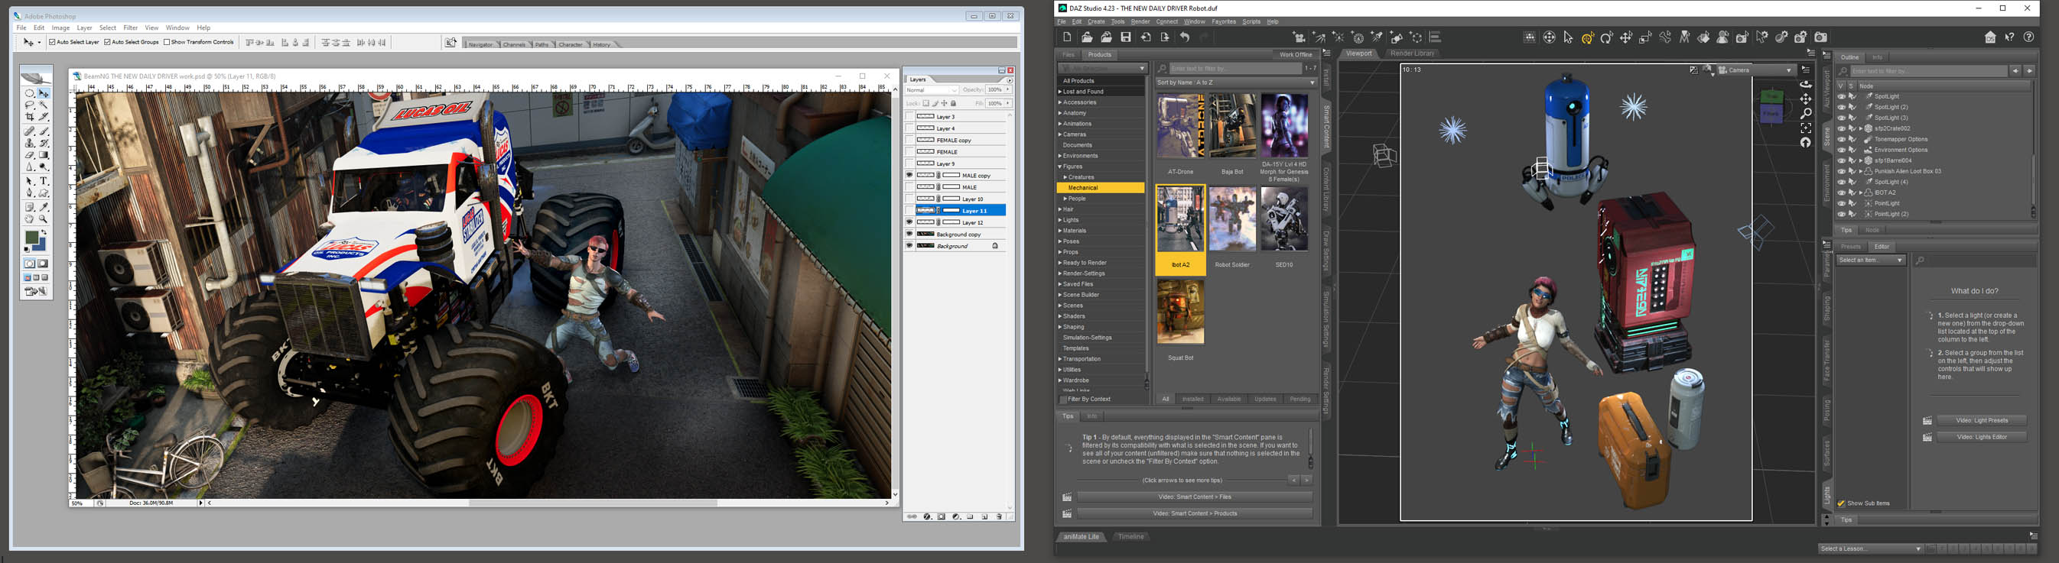Screen dimensions: 2059x563
Task: Show the FEMALE copy layer
Action: (909, 140)
